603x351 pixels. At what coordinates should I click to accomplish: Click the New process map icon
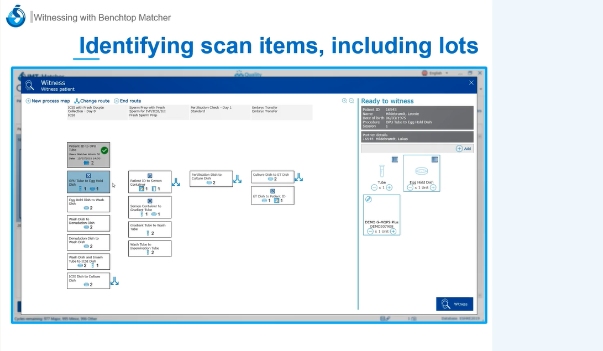(28, 101)
